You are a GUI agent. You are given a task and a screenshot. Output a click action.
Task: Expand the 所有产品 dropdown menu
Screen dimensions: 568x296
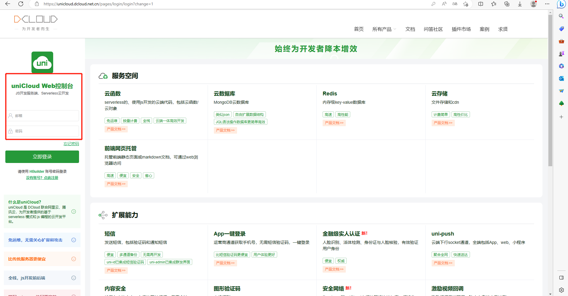tap(384, 29)
